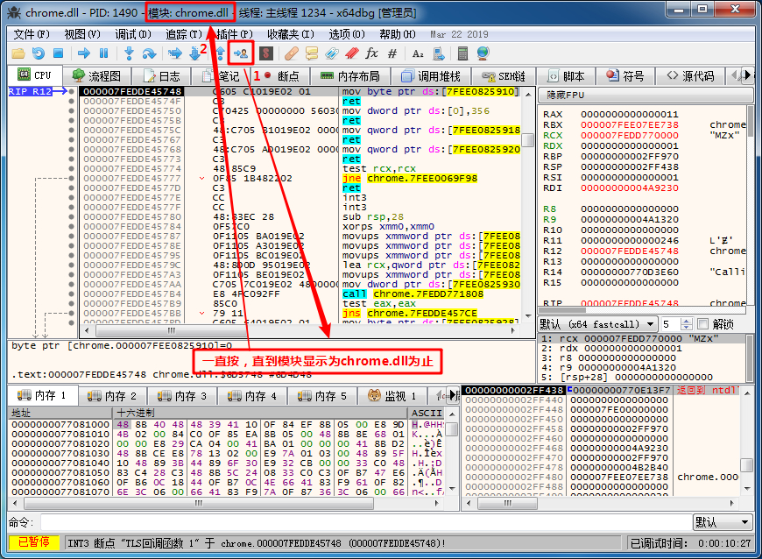Click the trace into icon
Image resolution: width=762 pixels, height=559 pixels.
pyautogui.click(x=174, y=53)
